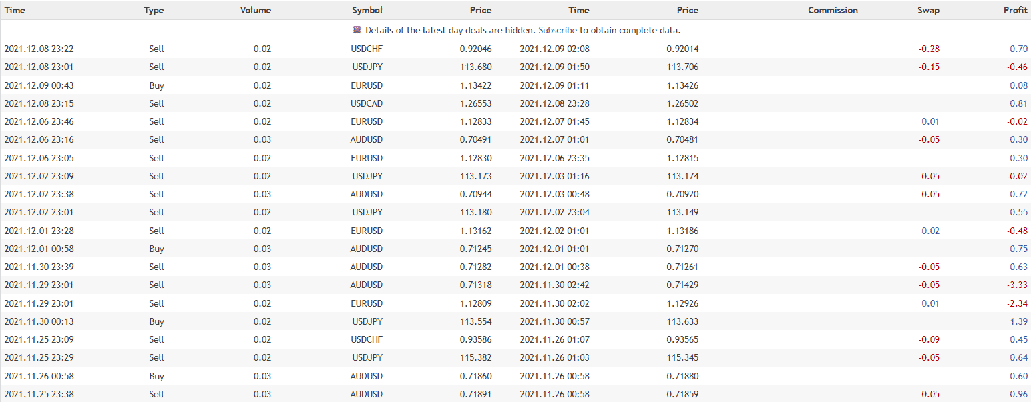
Task: Sort by the Type column header
Action: click(154, 10)
